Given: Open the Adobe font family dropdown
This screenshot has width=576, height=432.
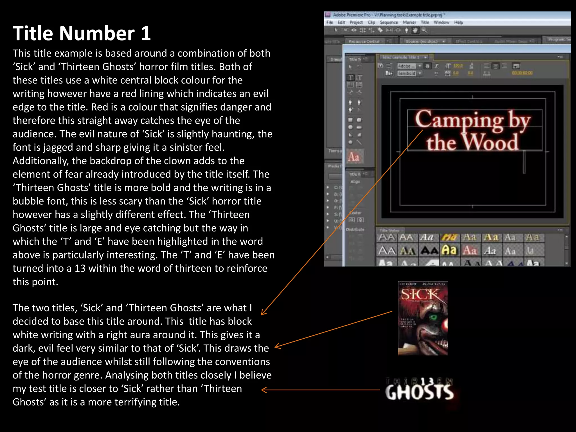Looking at the screenshot, I should click(x=420, y=66).
